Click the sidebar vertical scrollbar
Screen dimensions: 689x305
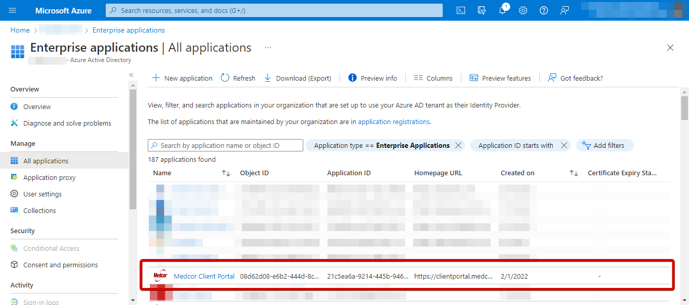click(133, 150)
